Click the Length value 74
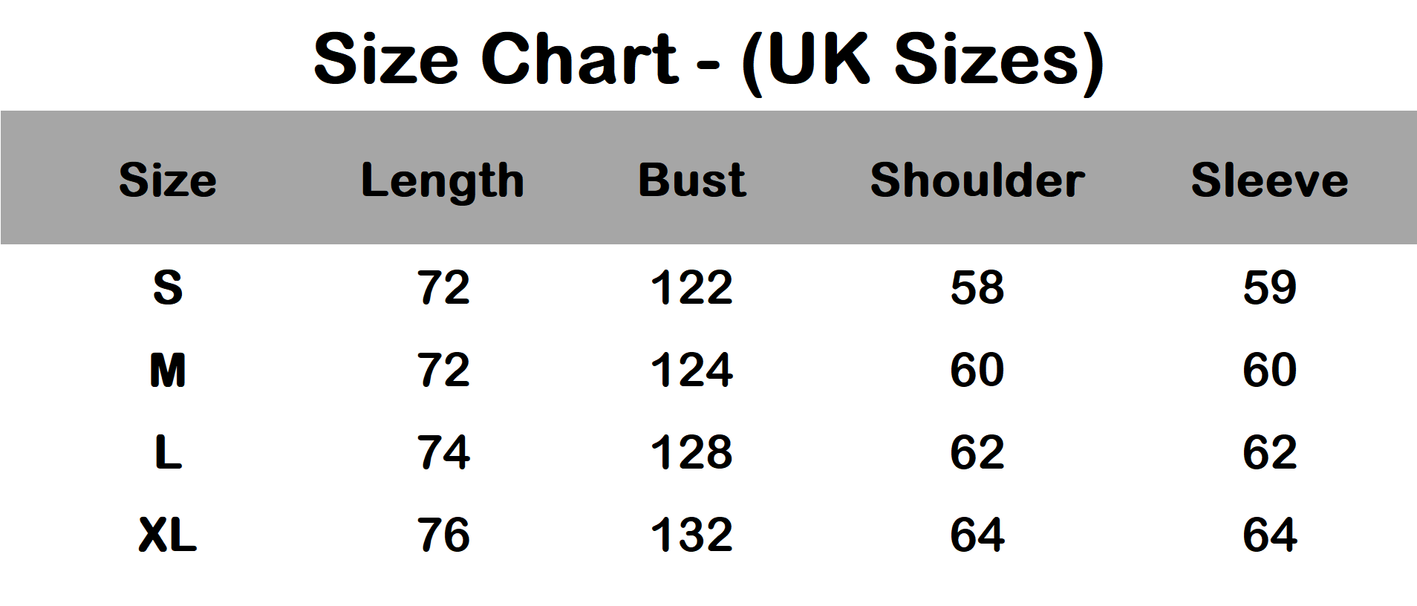Screen dimensions: 1417x606 coord(443,453)
